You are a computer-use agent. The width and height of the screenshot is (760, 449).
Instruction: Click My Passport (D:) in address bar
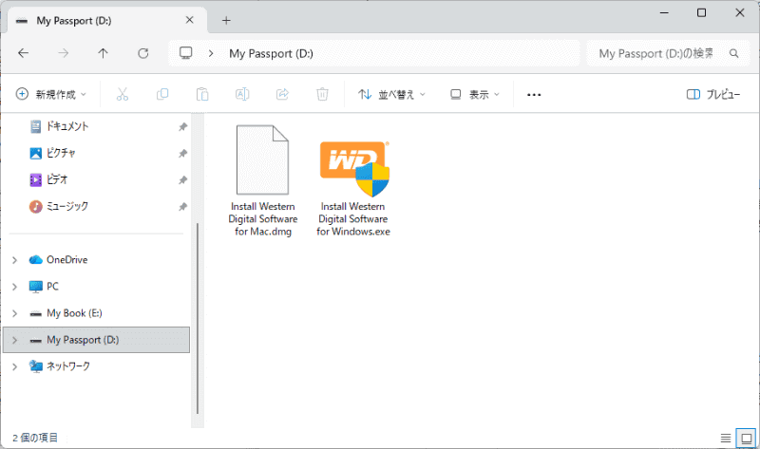pyautogui.click(x=271, y=53)
